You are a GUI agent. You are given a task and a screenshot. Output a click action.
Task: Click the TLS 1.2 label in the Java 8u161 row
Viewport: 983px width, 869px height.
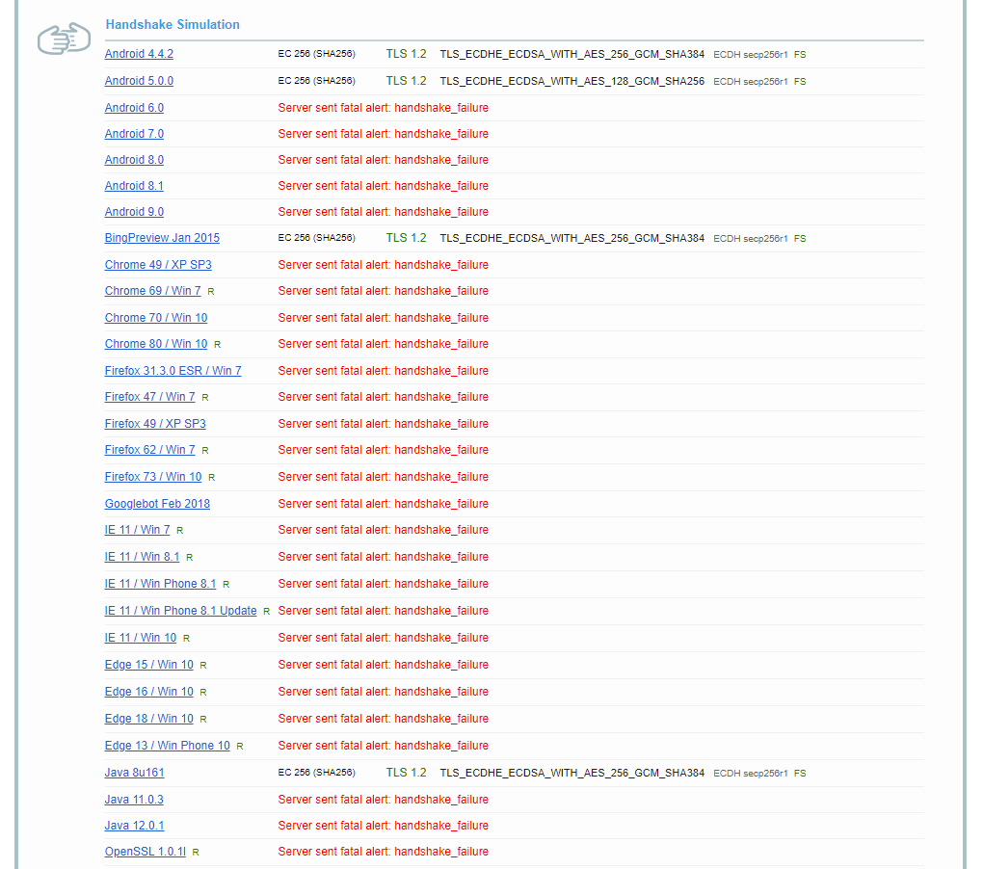[x=406, y=773]
